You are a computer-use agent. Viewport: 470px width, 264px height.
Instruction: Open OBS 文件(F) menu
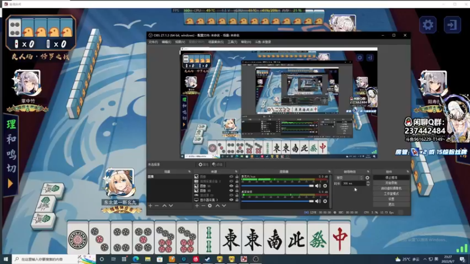pos(153,42)
